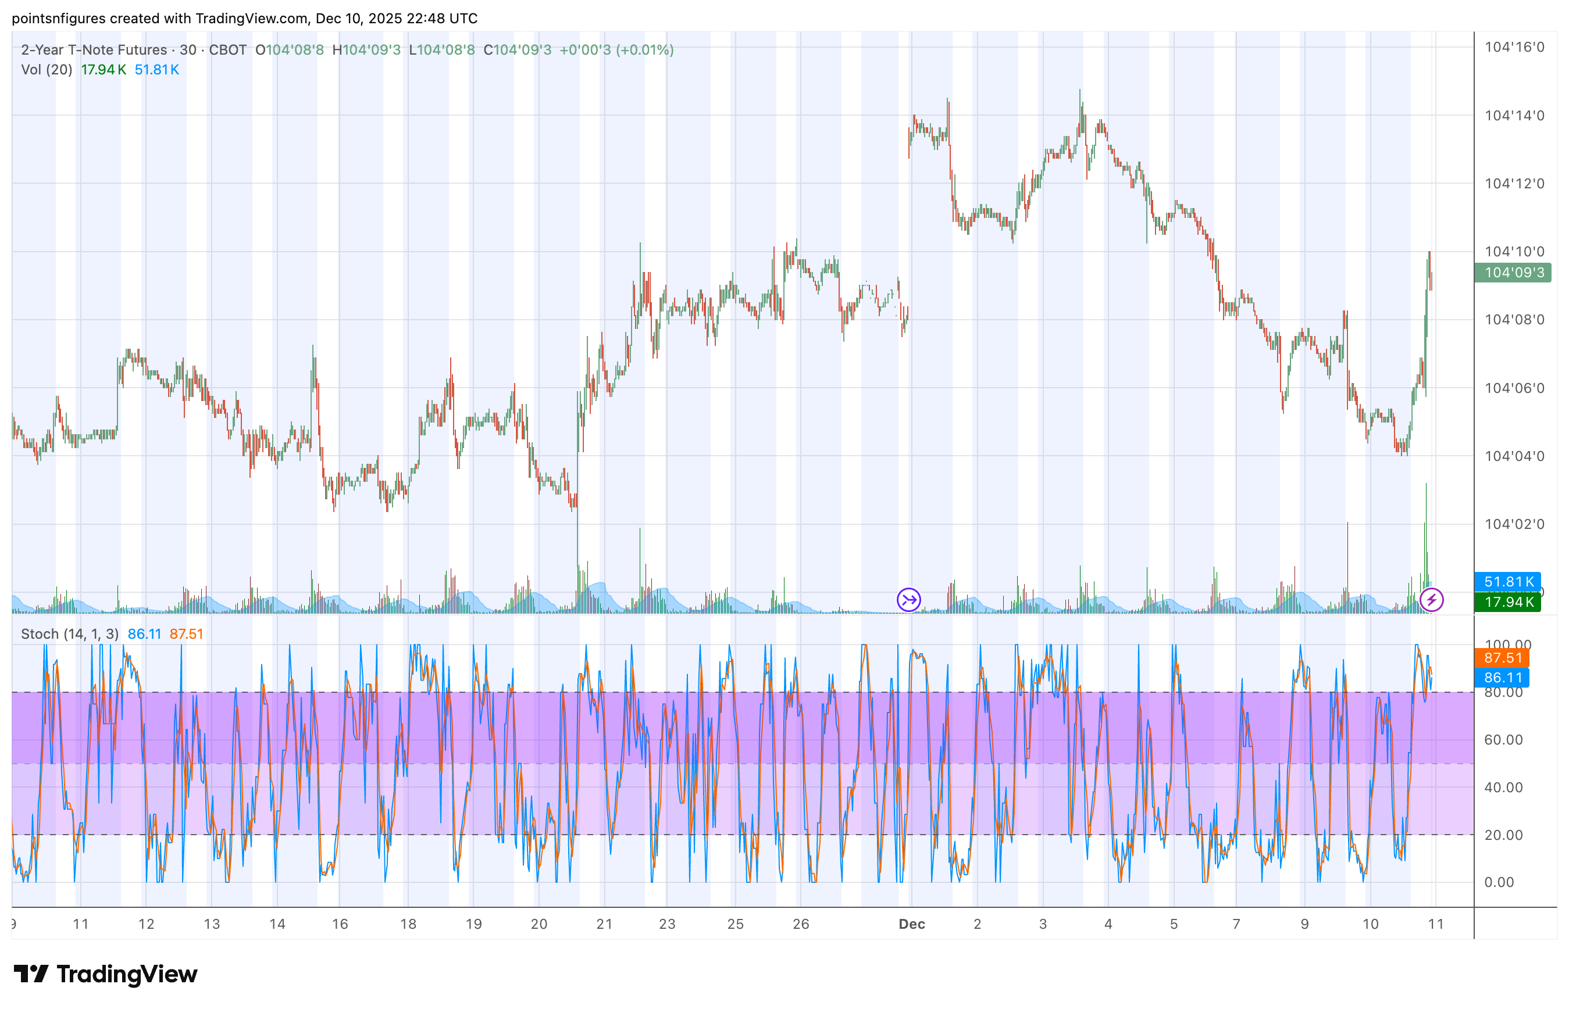Click the blue 86.11 stochastic axis label
This screenshot has width=1569, height=1009.
click(x=1502, y=678)
